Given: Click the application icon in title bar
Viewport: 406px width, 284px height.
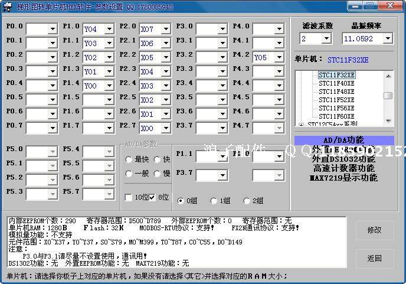Looking at the screenshot, I should [8, 6].
